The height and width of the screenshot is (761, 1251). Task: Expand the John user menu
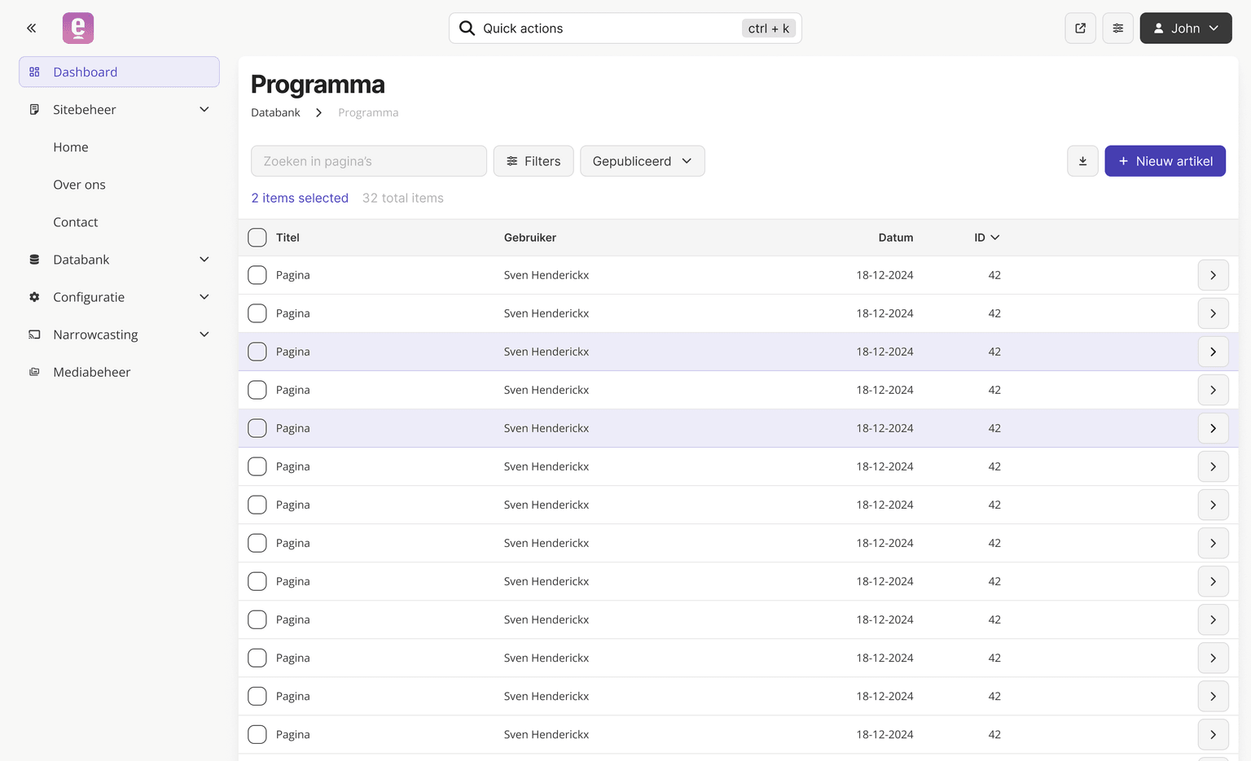[x=1185, y=28]
